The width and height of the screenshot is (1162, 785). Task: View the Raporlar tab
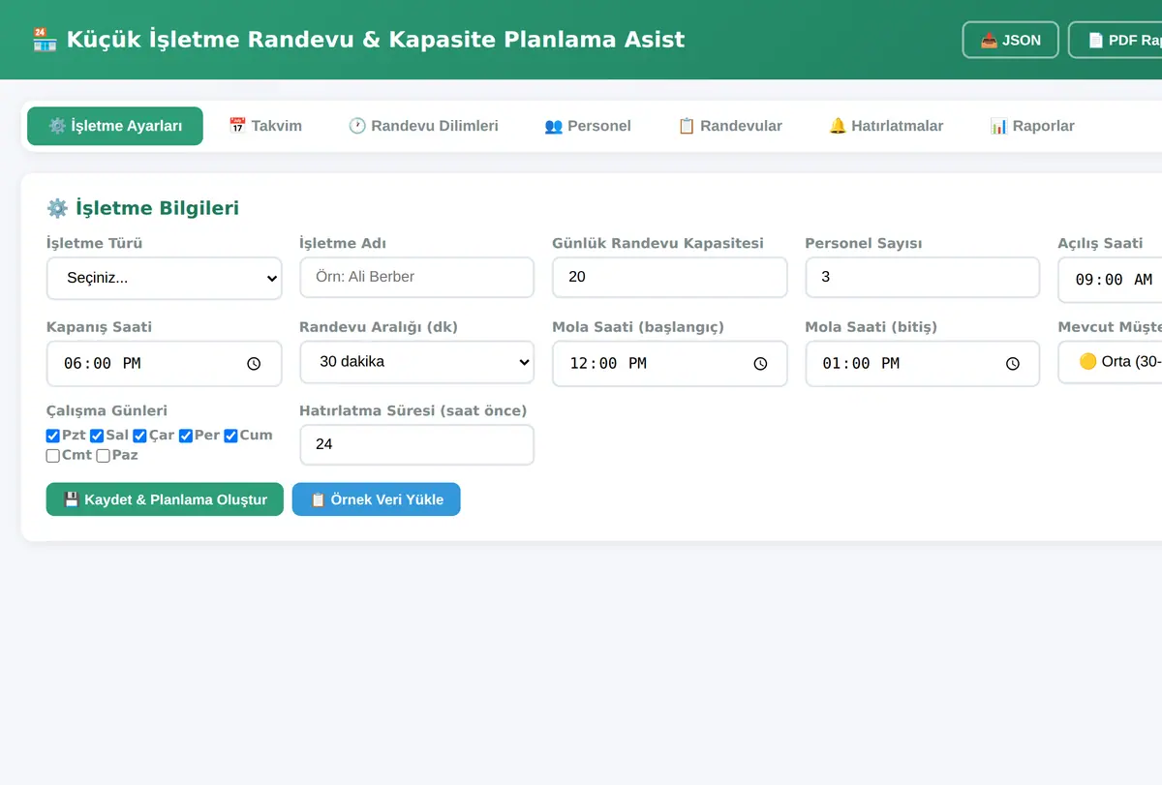point(1032,126)
